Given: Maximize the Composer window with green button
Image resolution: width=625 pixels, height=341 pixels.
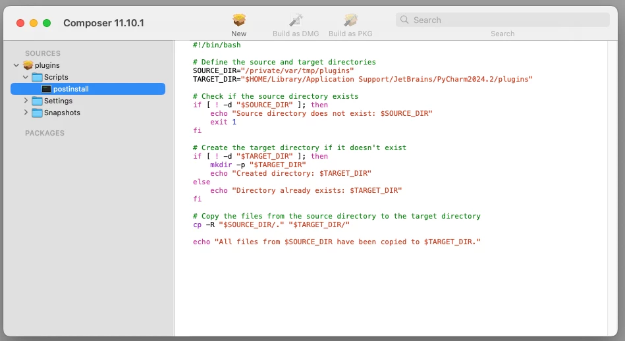Looking at the screenshot, I should 47,23.
